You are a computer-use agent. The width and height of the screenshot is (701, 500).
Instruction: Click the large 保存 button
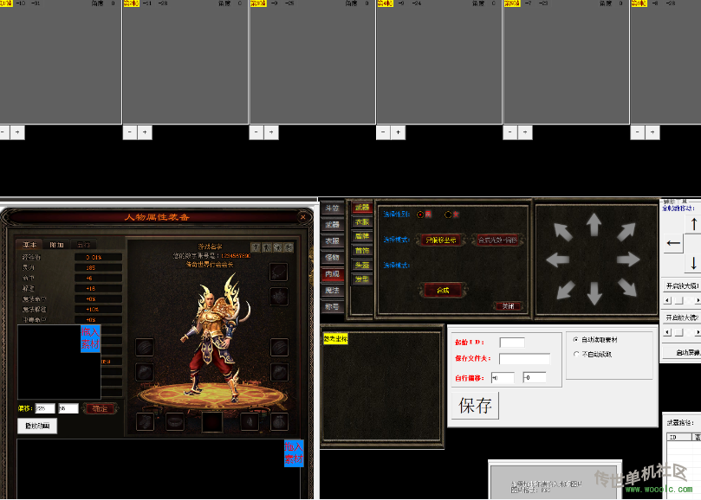(475, 406)
